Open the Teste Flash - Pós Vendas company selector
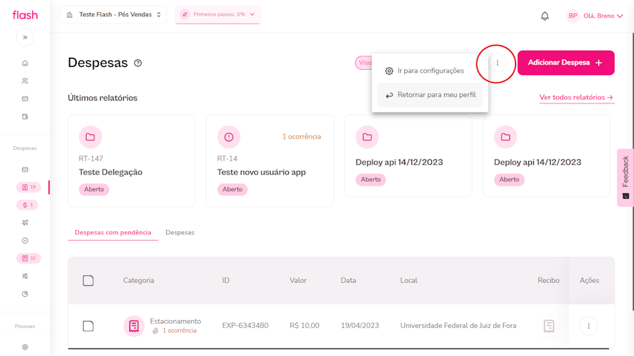 [113, 15]
